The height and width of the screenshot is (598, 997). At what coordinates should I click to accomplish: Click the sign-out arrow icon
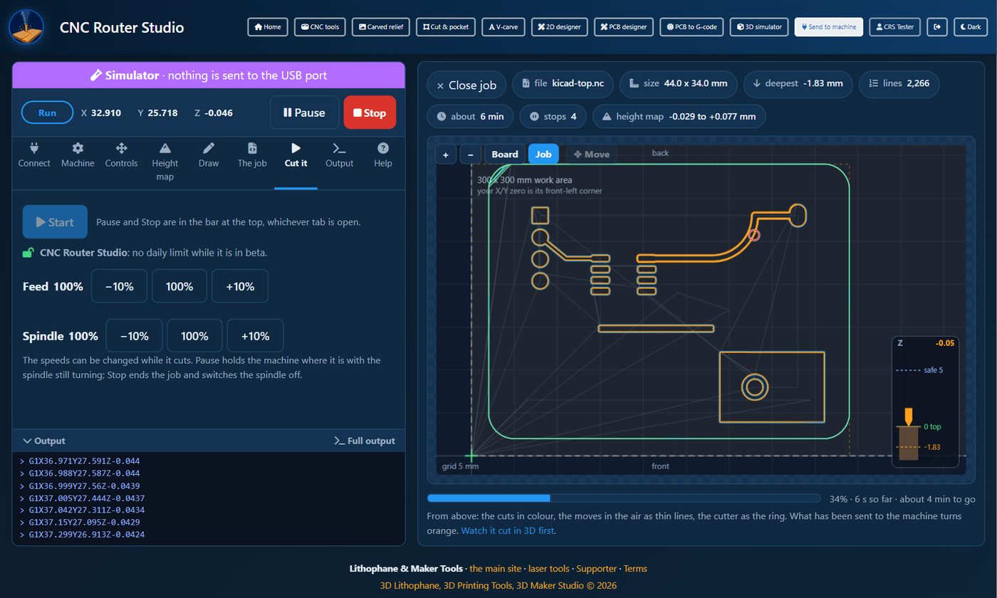(x=937, y=27)
